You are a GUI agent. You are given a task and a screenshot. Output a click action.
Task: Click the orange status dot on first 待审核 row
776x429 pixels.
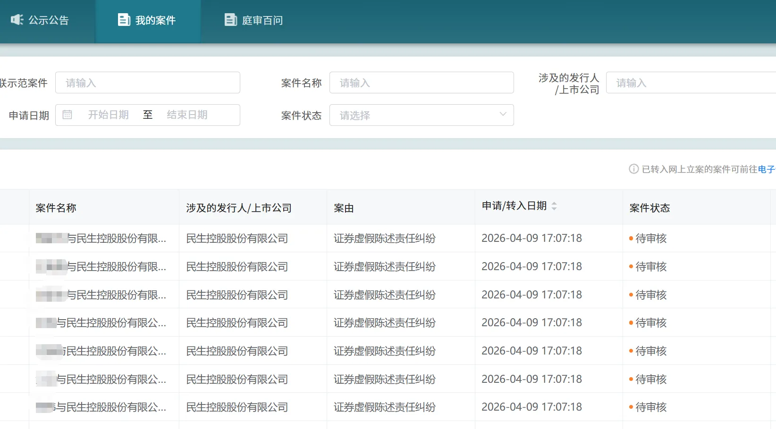[631, 239]
